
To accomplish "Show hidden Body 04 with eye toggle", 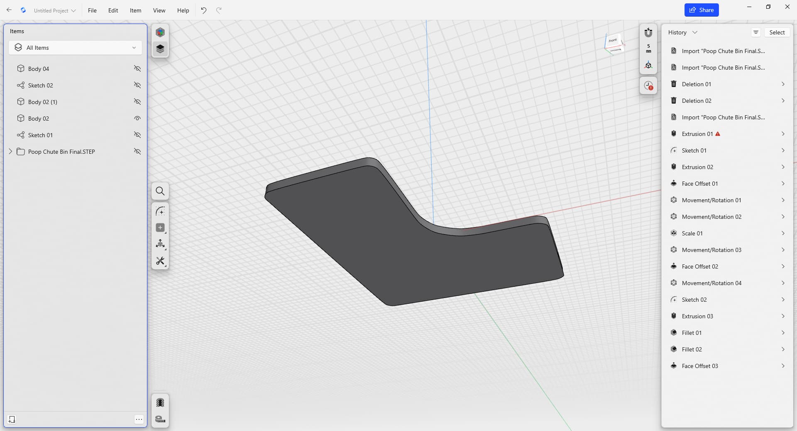I will point(137,68).
